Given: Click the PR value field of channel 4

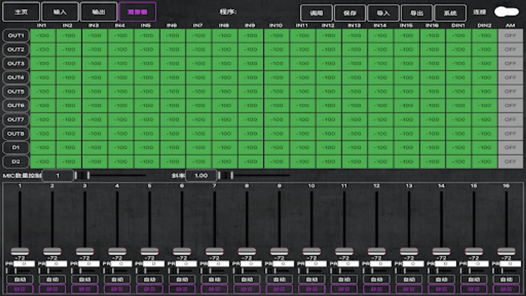Looking at the screenshot, I should [x=121, y=264].
